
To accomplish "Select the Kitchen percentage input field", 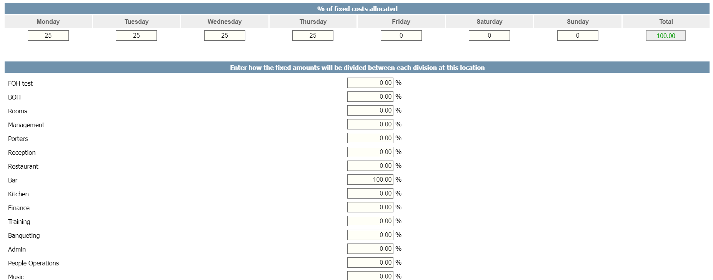I will point(370,194).
